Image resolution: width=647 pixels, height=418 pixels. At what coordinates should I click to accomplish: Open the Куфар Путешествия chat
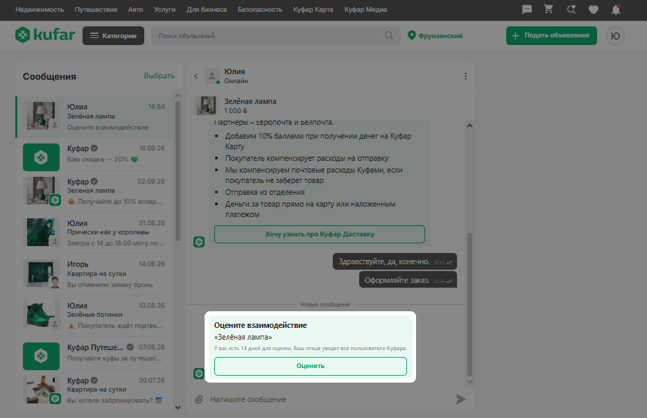pyautogui.click(x=94, y=356)
